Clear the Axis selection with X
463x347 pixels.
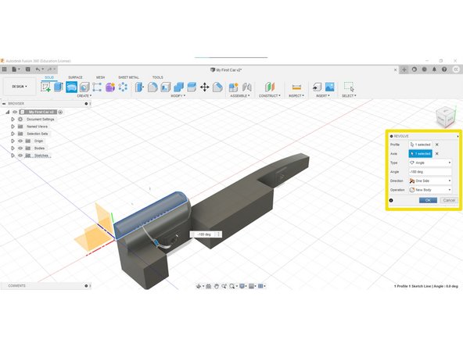pyautogui.click(x=437, y=154)
